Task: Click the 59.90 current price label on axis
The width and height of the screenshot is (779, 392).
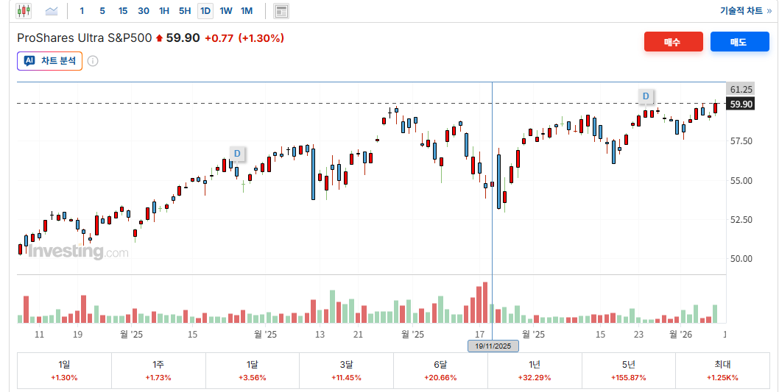Action: click(x=741, y=104)
